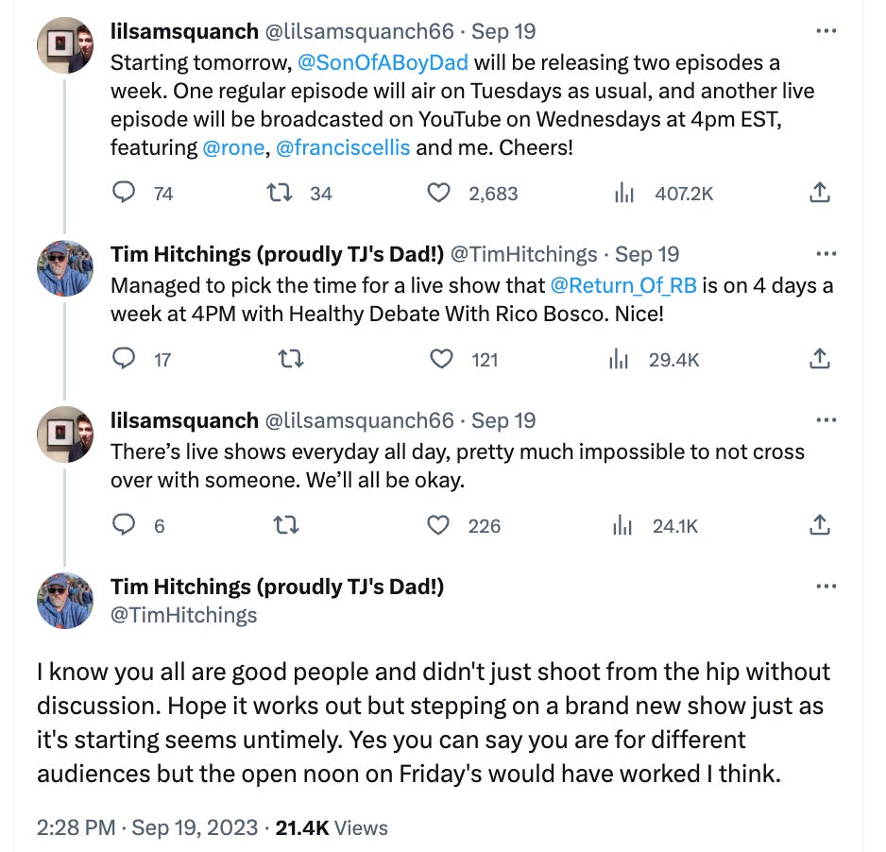Open more options on first lilsamsquanch tweet
886x852 pixels.
pos(826,31)
